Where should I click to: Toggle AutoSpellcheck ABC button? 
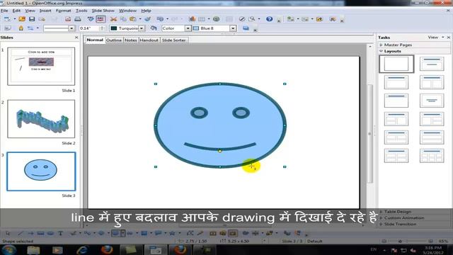(x=101, y=19)
